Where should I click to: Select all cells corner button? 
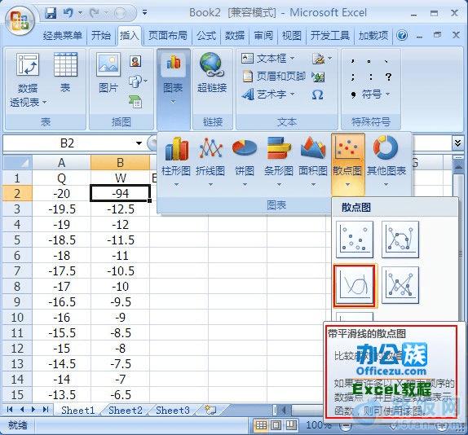click(x=18, y=162)
